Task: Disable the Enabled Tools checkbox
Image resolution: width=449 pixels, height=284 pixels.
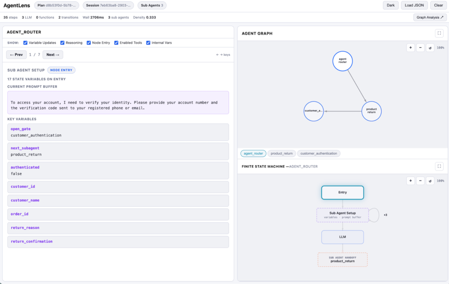Action: 116,43
